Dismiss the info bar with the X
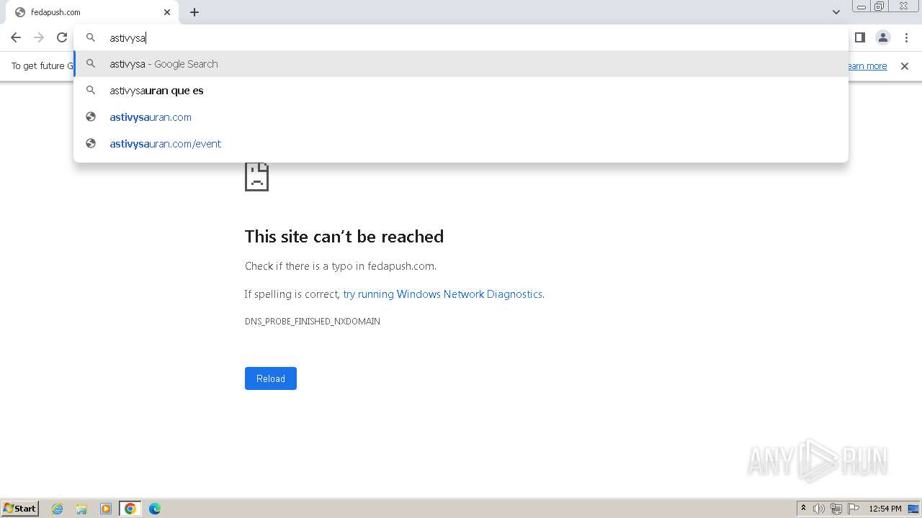922x518 pixels. (x=905, y=66)
